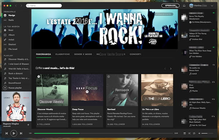This screenshot has height=140, width=219.
Task: Open Radio in the sidebar
Action: (x=11, y=20)
